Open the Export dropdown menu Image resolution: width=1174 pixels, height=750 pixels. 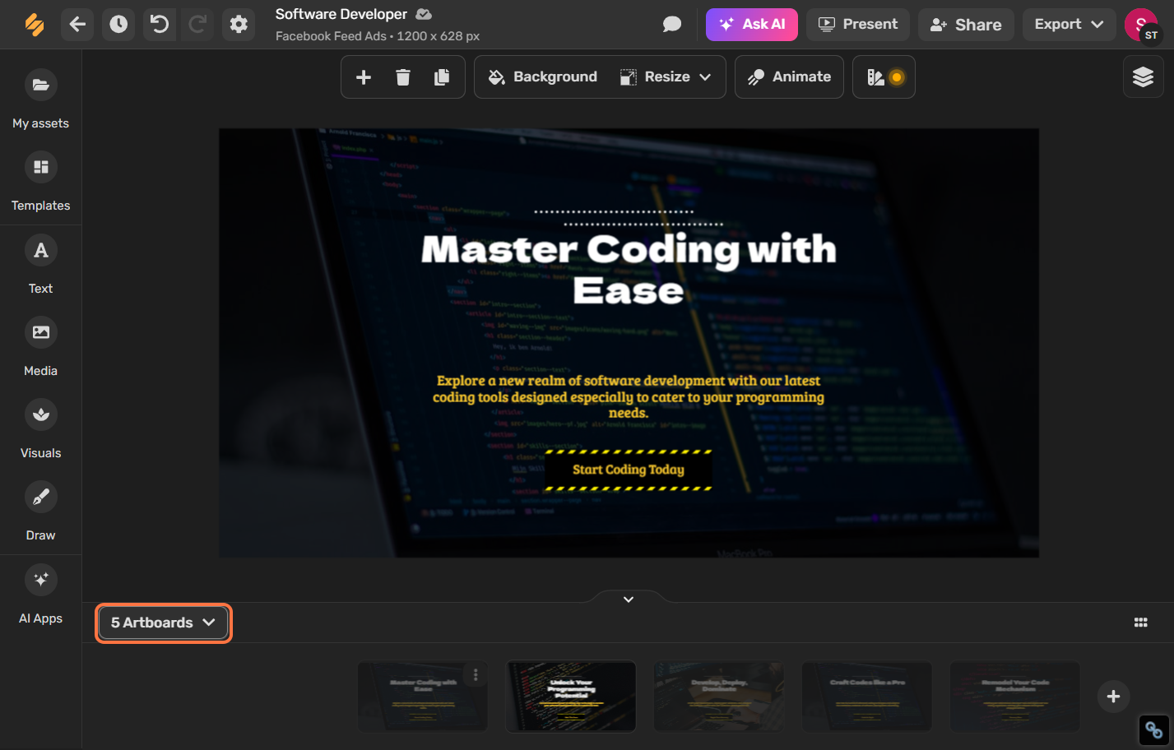click(x=1069, y=25)
